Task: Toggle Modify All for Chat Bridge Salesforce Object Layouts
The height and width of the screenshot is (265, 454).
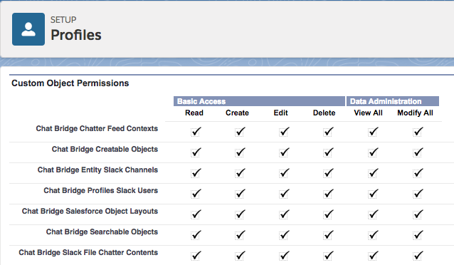Action: coord(418,214)
